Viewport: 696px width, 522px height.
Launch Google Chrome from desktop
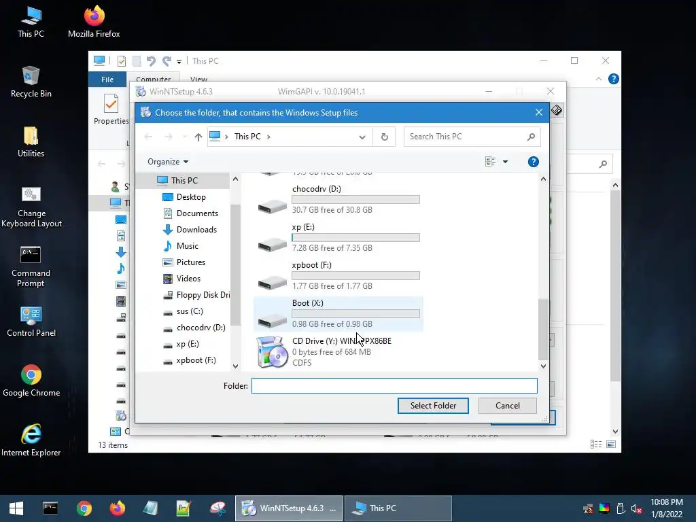(31, 381)
